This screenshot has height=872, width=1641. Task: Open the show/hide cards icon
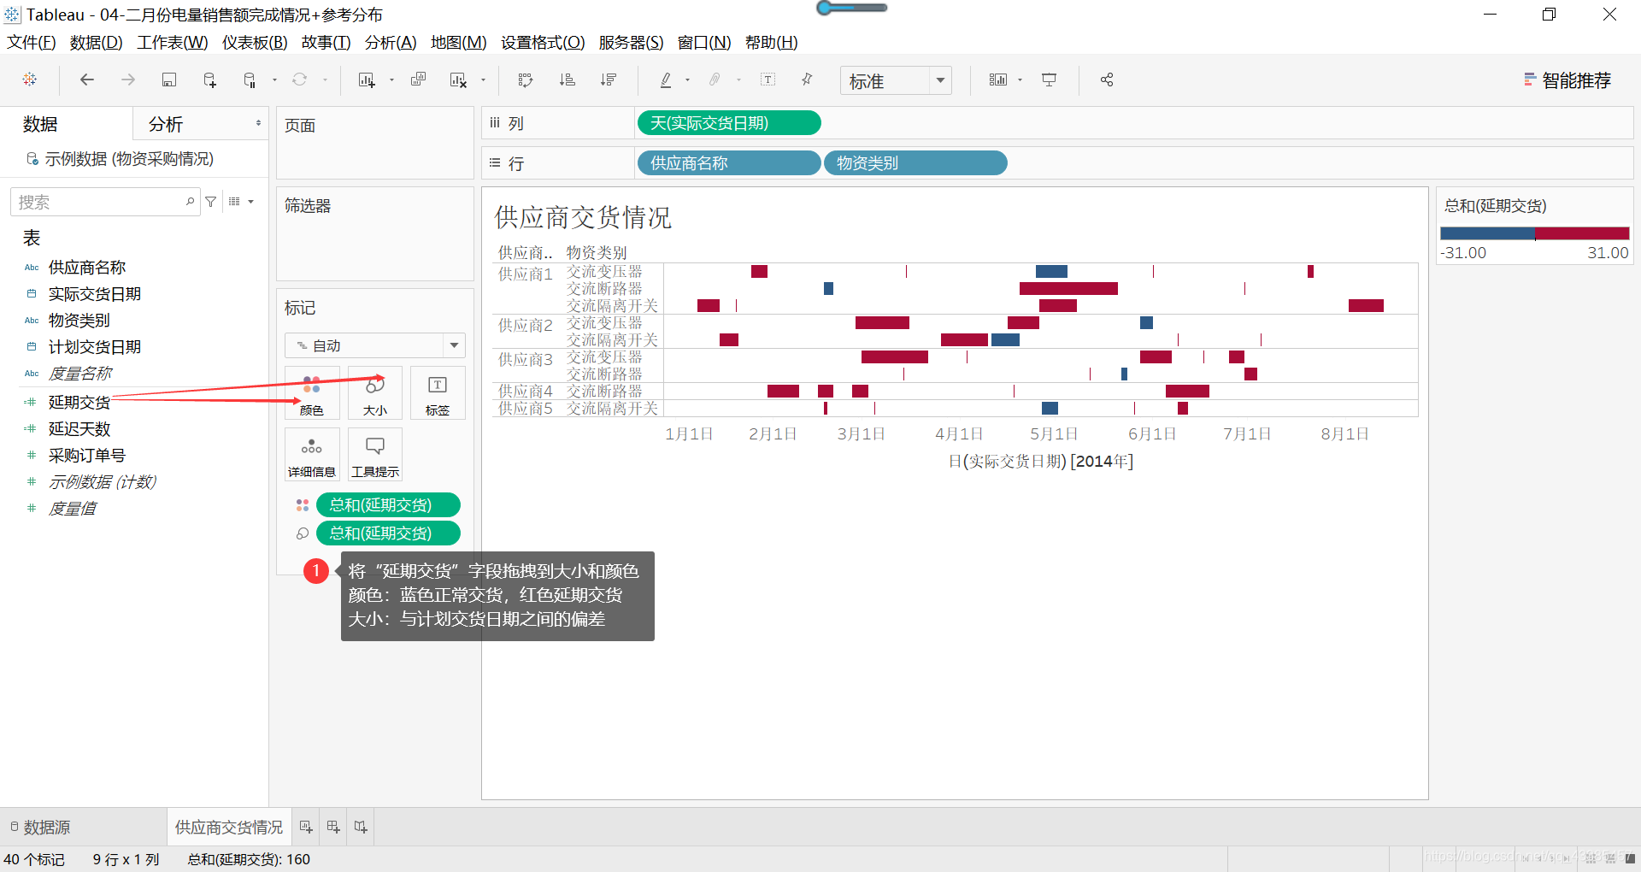coord(997,80)
